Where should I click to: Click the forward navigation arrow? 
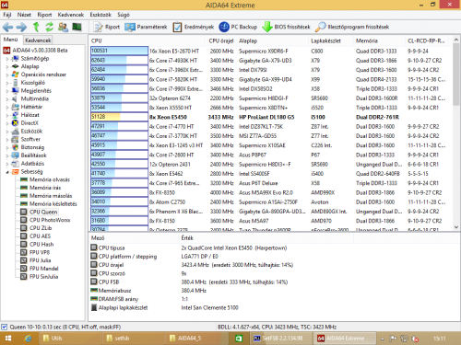pyautogui.click(x=21, y=28)
